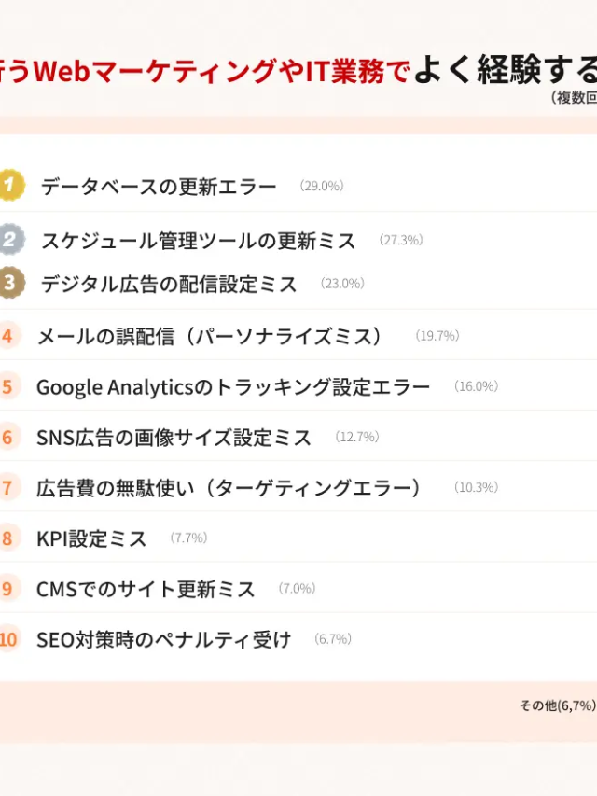This screenshot has height=796, width=597.
Task: Click the number 9 rank circle
Action: point(7,589)
